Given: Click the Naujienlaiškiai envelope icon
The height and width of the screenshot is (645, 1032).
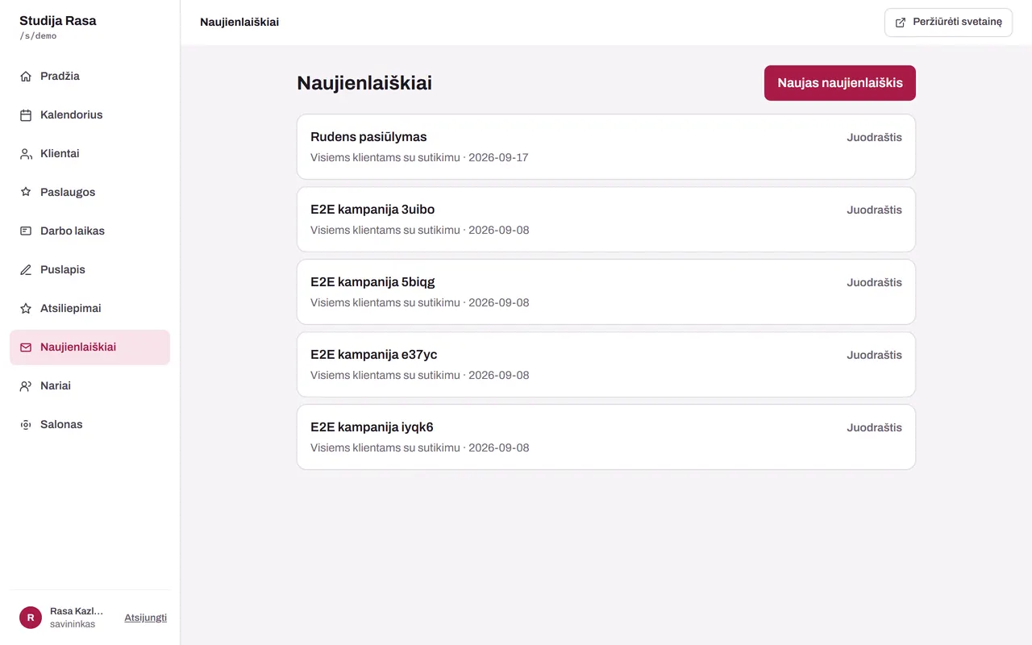Looking at the screenshot, I should point(26,347).
